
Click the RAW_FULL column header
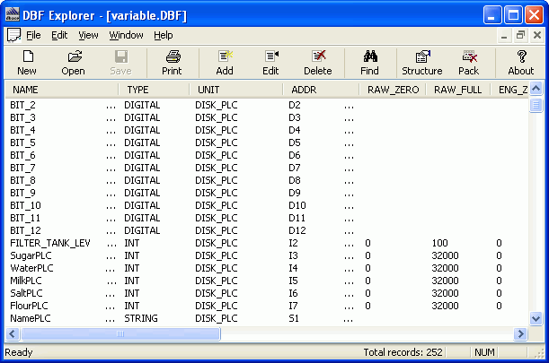(x=457, y=90)
